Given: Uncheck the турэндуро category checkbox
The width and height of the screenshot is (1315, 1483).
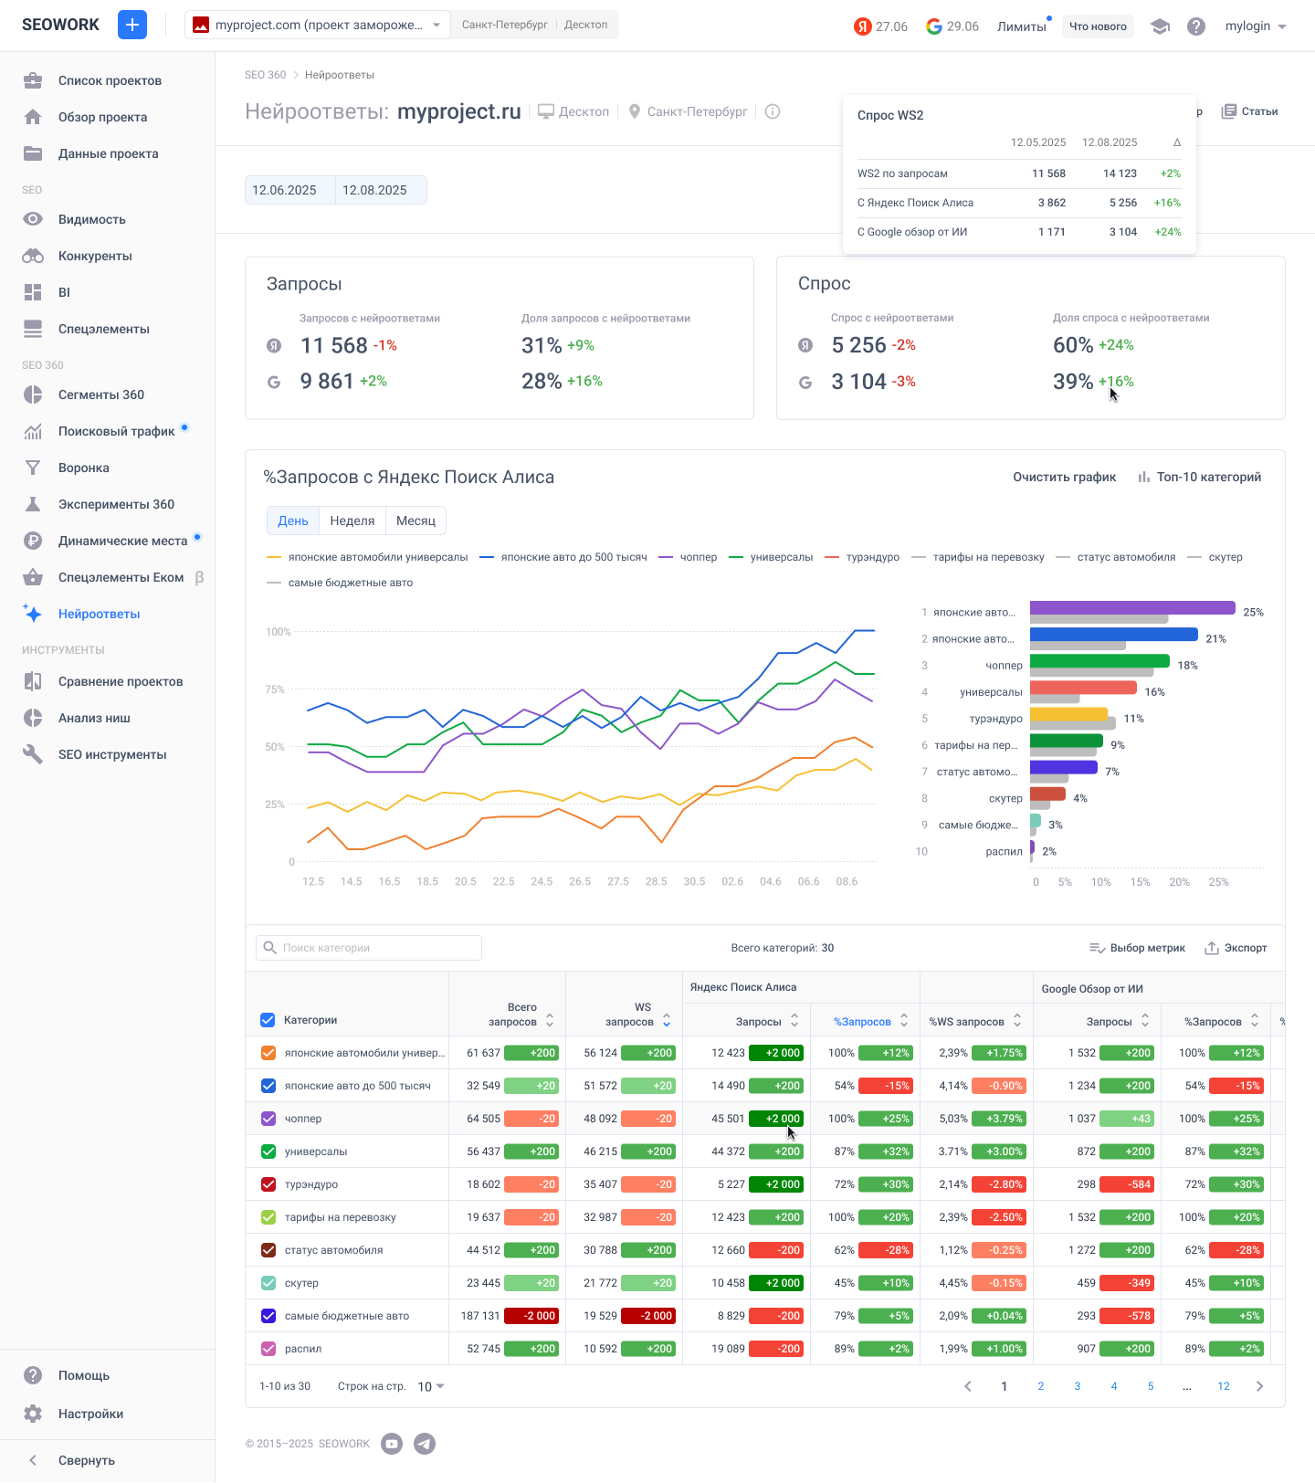Looking at the screenshot, I should click(x=268, y=1184).
